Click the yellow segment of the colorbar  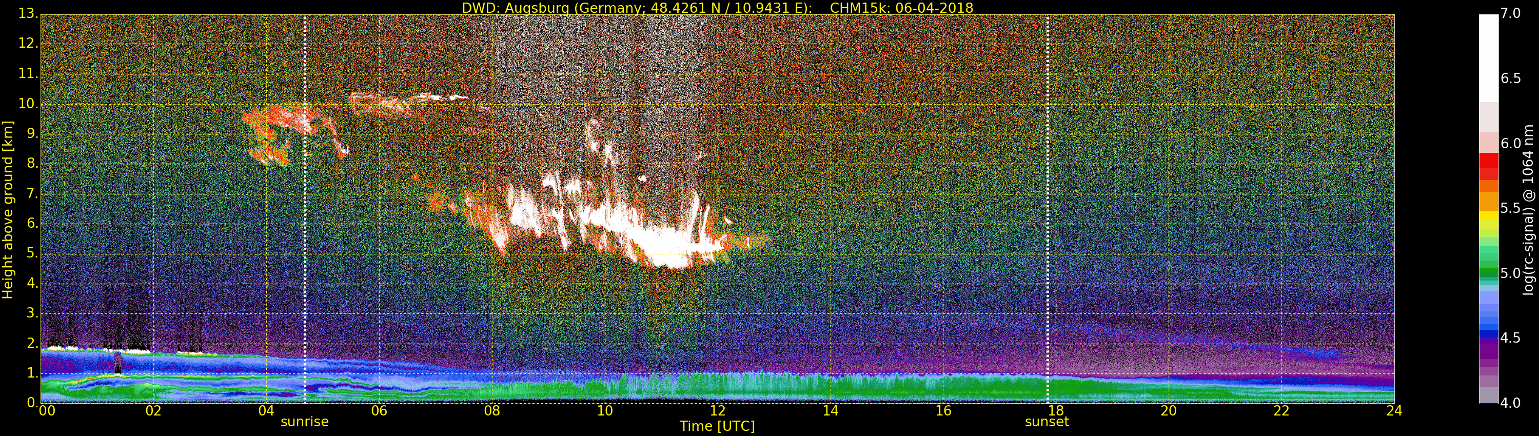click(1488, 215)
